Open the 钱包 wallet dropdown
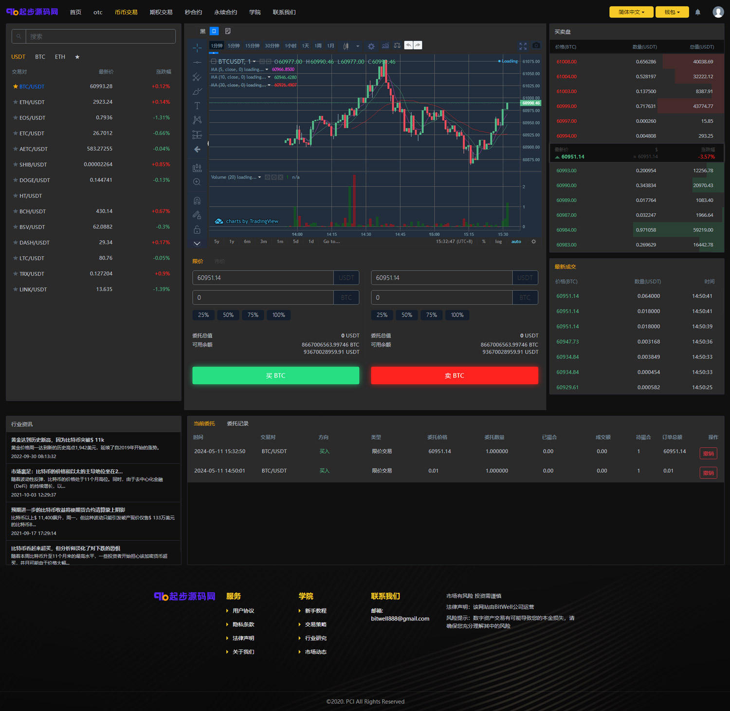The image size is (730, 711). [x=672, y=12]
